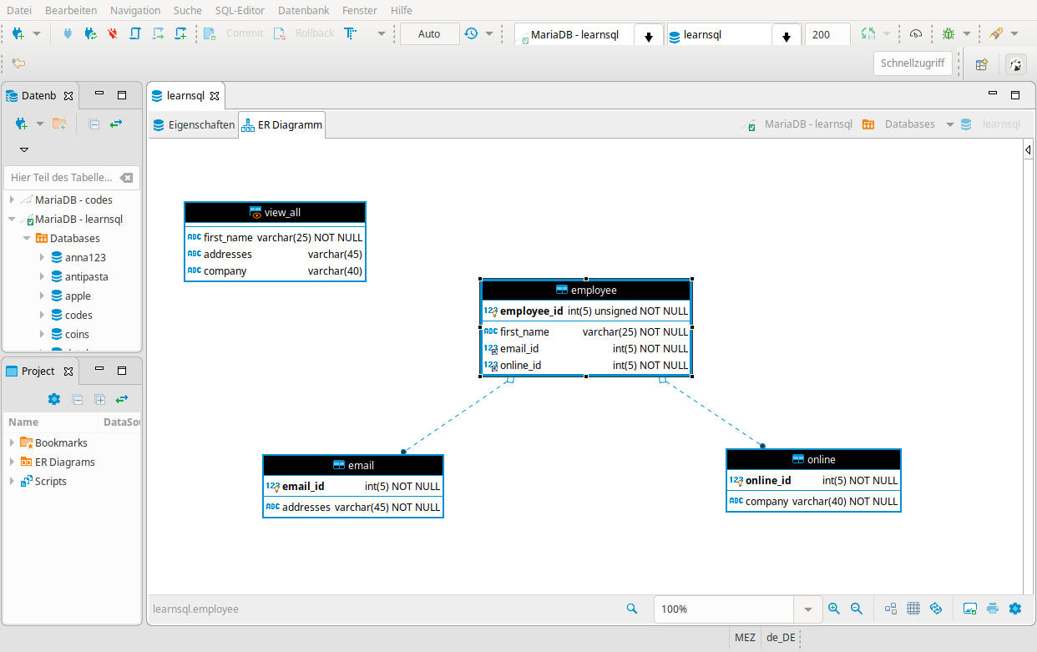Click the reconnect plug icon in toolbar

[x=90, y=33]
